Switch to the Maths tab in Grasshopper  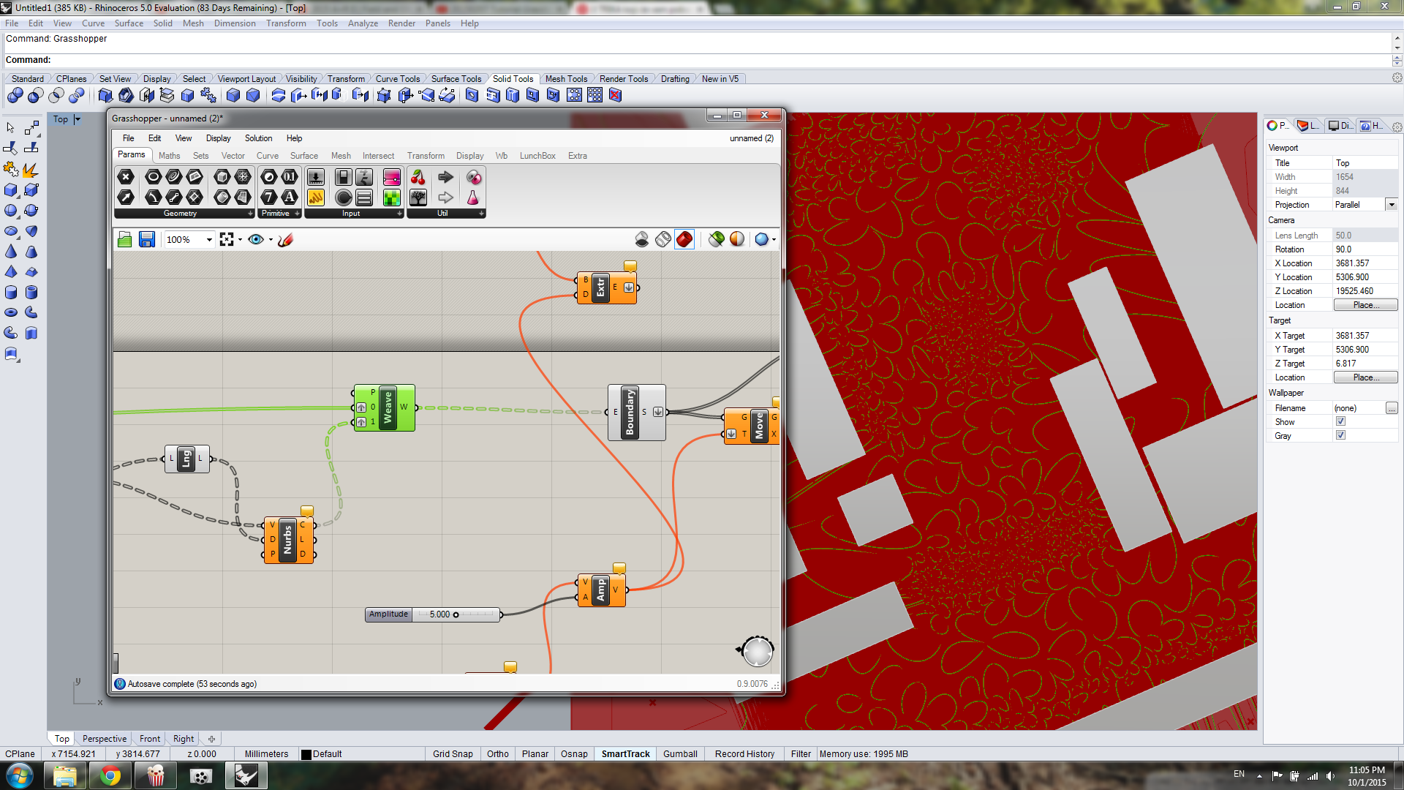[169, 156]
